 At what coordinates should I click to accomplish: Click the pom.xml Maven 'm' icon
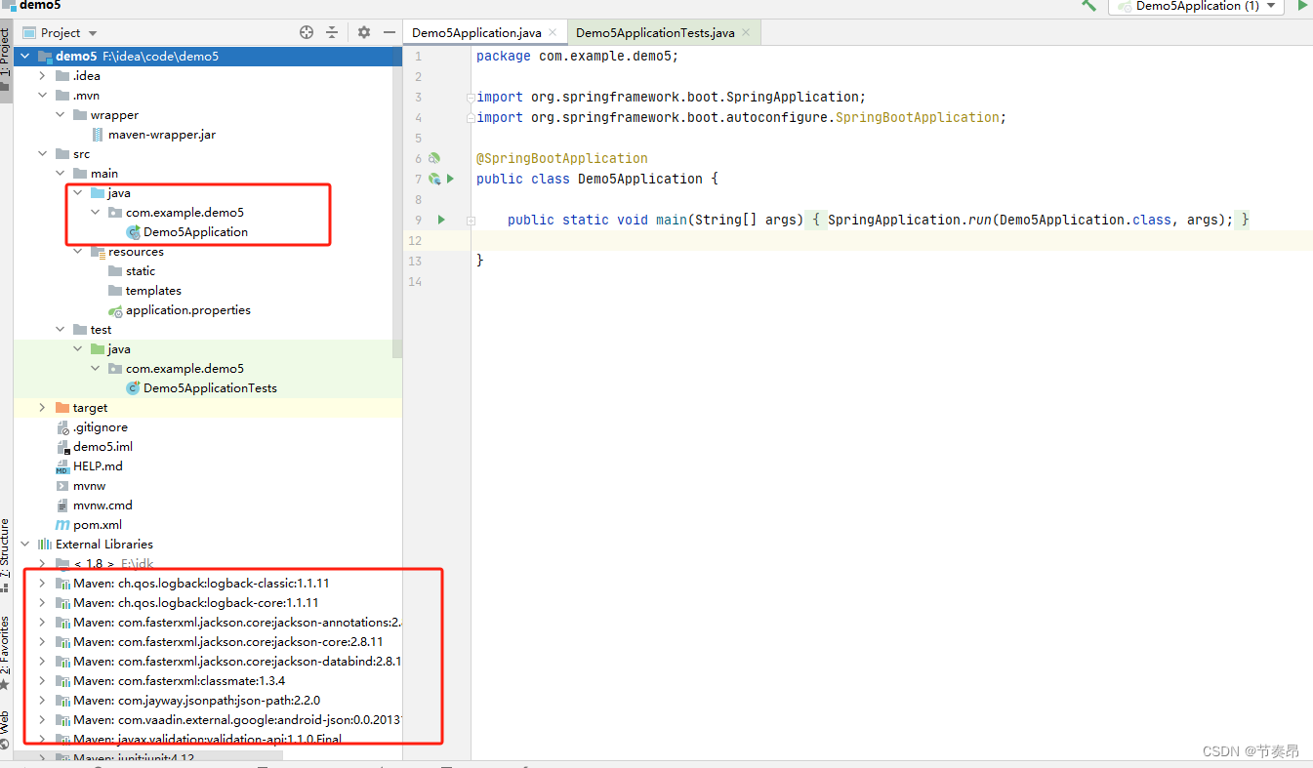coord(63,525)
